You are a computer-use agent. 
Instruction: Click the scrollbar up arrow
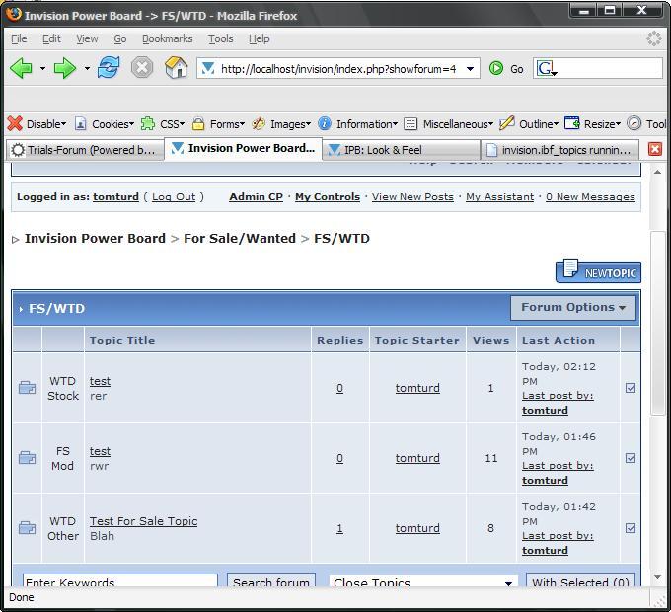(x=658, y=172)
